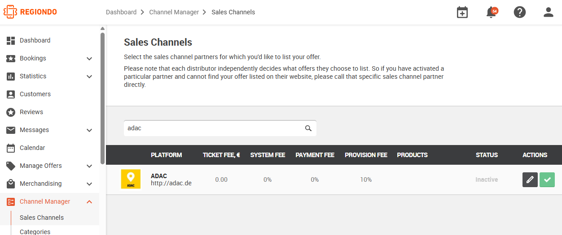Image resolution: width=562 pixels, height=235 pixels.
Task: Click the Reviews star icon
Action: [11, 112]
